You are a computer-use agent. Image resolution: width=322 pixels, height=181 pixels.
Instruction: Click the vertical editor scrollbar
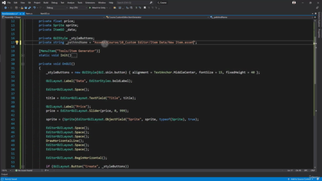tap(315, 94)
